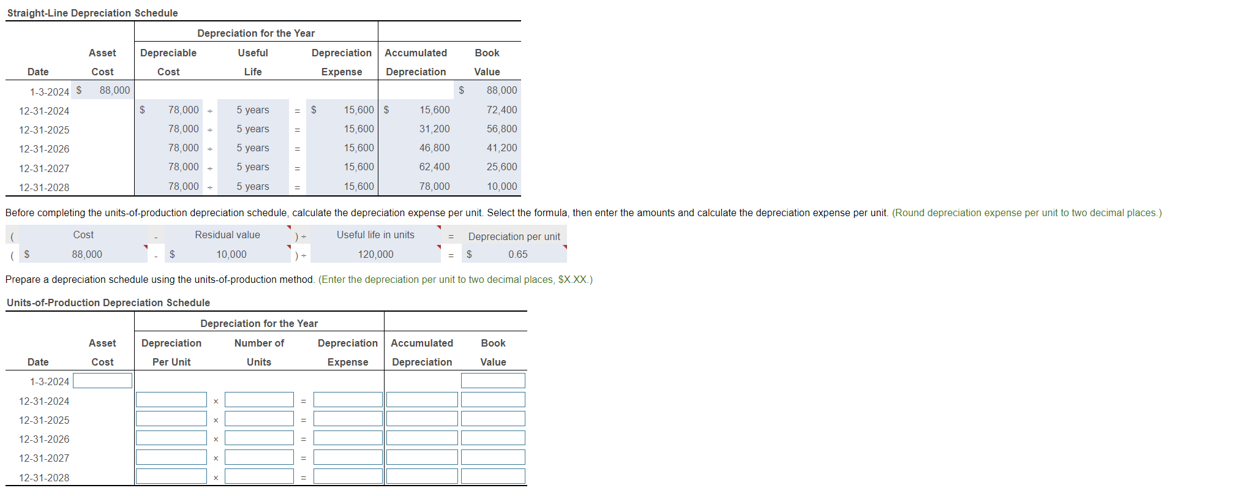The width and height of the screenshot is (1251, 496).
Task: Click the Straight-Line Depreciation Schedule heading
Action: pyautogui.click(x=92, y=13)
